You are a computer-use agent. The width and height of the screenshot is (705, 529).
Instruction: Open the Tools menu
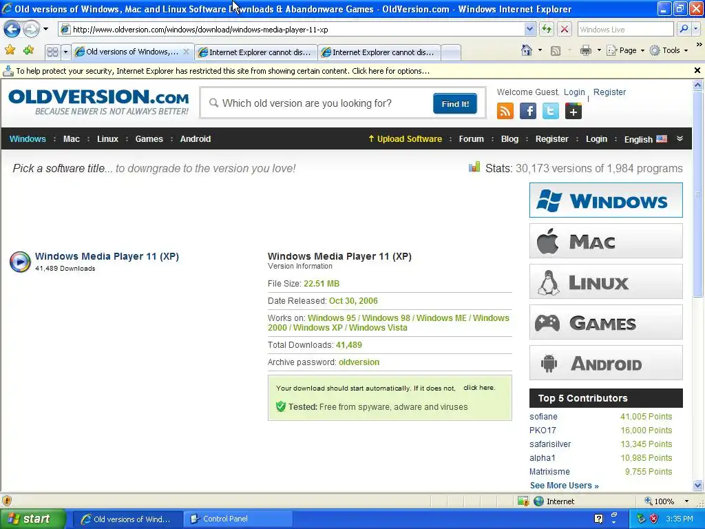[x=669, y=50]
